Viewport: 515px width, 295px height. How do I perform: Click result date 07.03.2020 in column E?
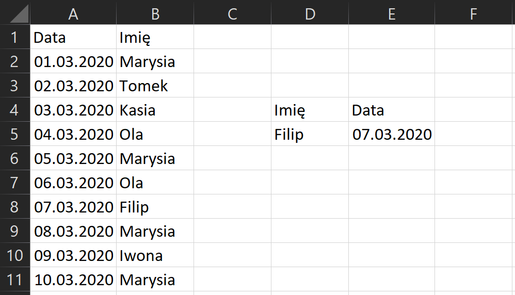(x=392, y=134)
